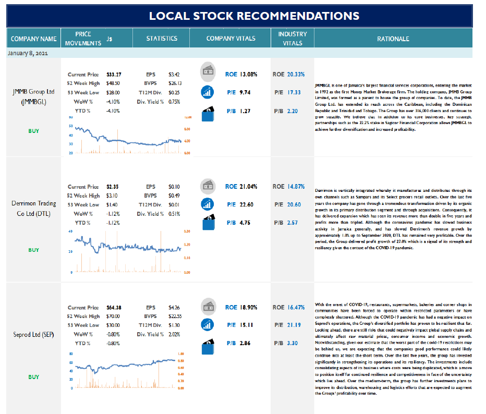Click the STATISTICS column header

[162, 39]
